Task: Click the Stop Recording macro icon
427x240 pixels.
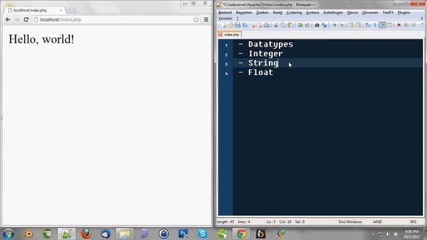Action: [x=406, y=25]
